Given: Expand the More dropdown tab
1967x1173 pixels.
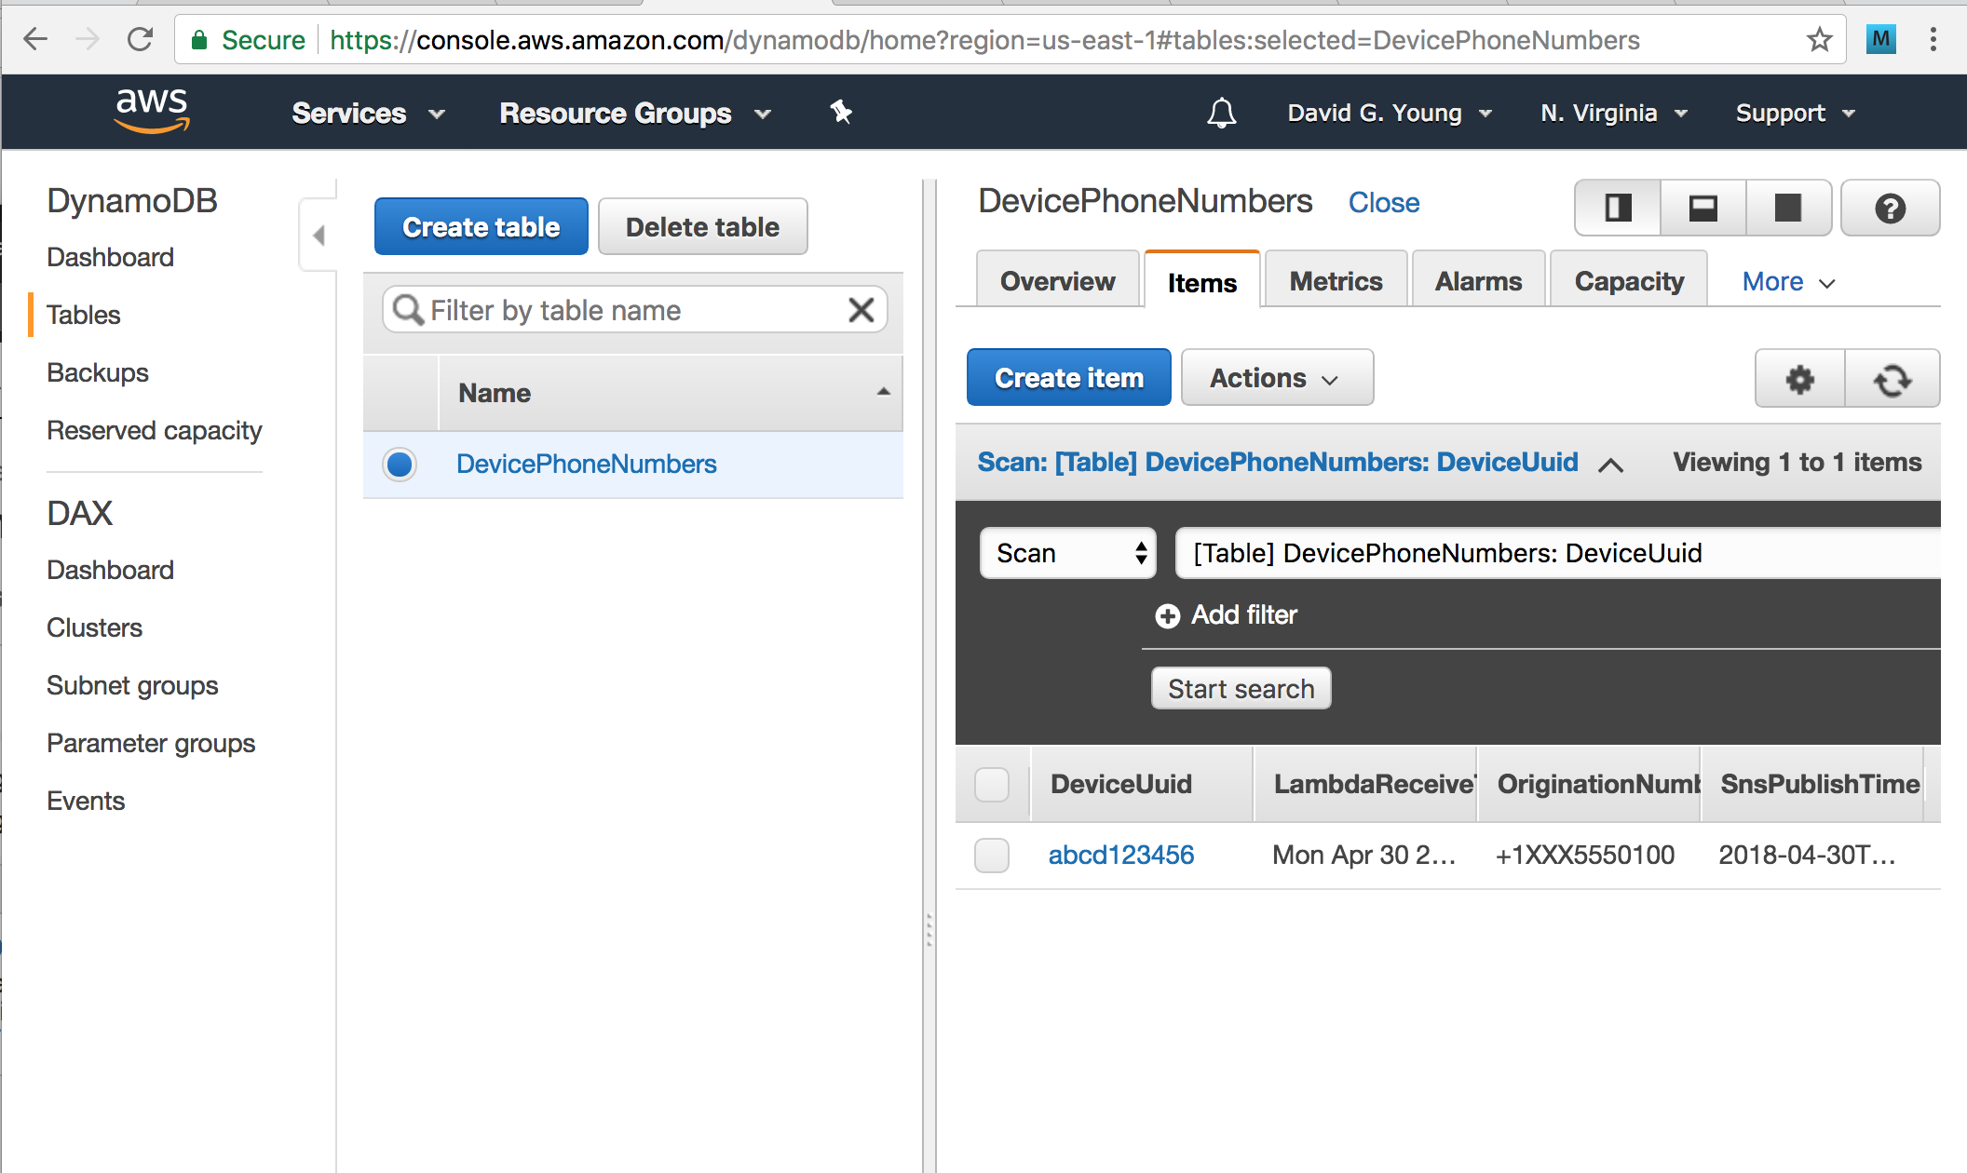Looking at the screenshot, I should point(1792,281).
